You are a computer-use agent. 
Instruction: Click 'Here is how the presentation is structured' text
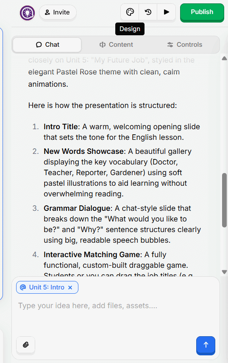pyautogui.click(x=103, y=105)
